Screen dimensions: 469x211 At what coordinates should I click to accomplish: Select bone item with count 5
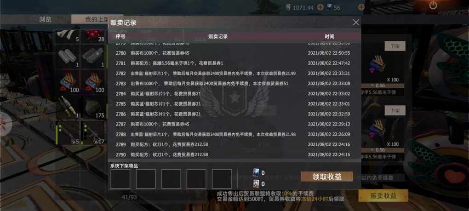(68, 36)
